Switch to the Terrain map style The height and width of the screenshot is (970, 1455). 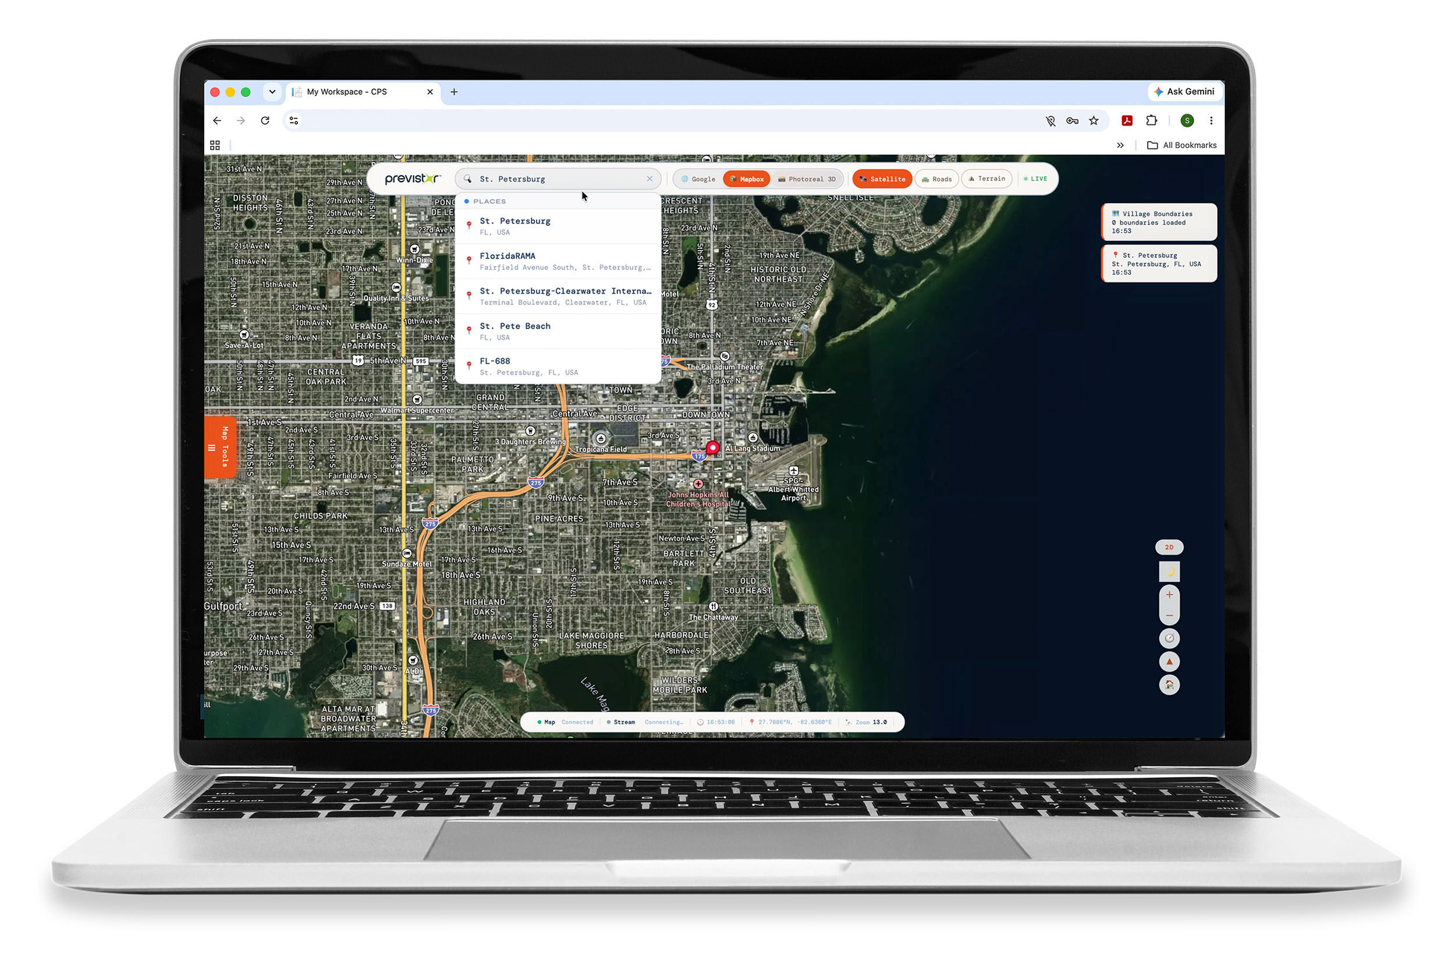coord(987,179)
